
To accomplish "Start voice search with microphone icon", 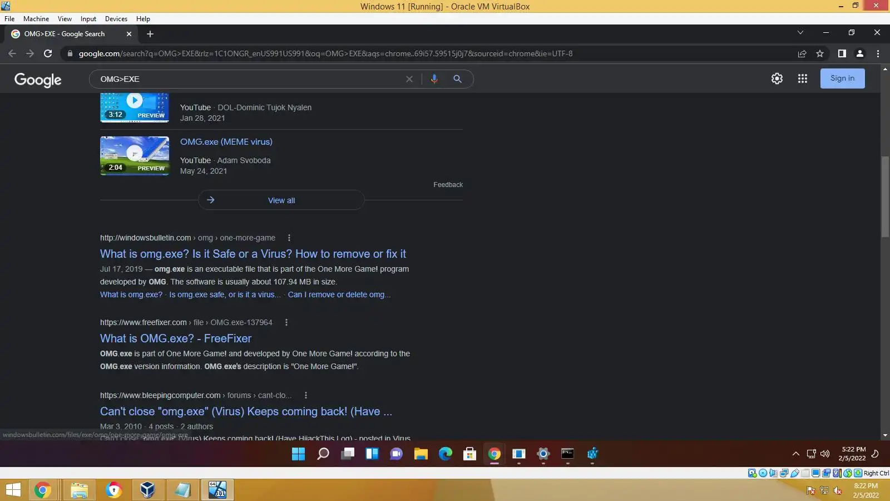I will (434, 79).
